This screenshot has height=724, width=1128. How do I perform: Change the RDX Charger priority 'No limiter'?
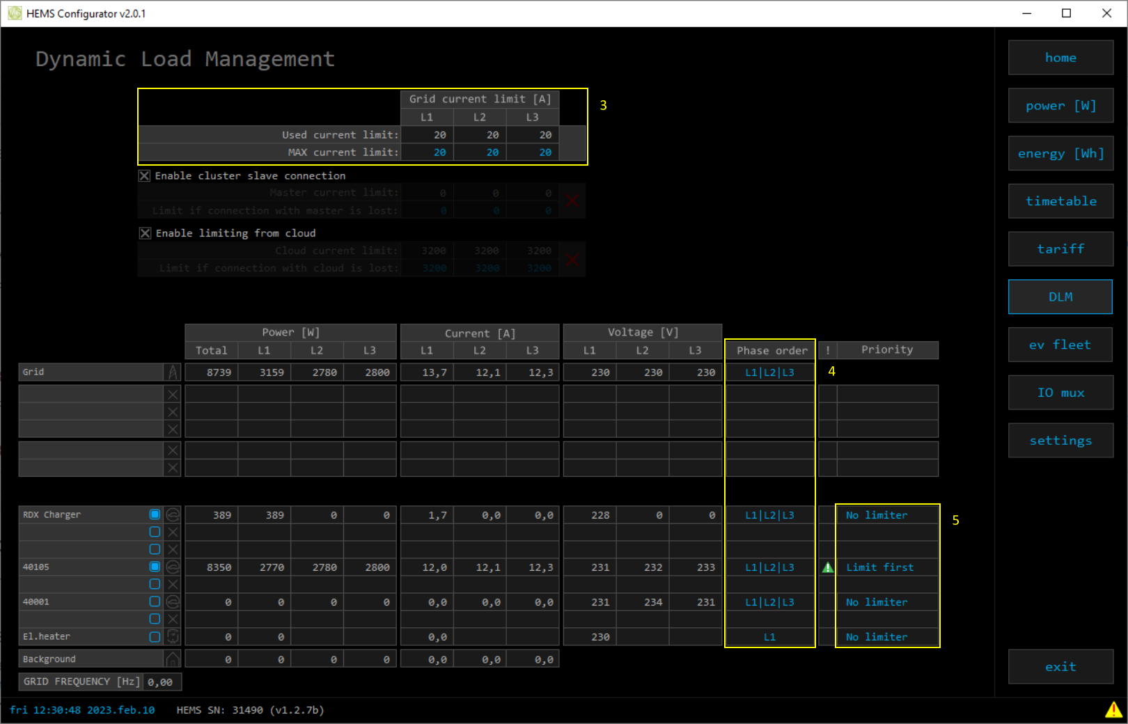click(x=876, y=515)
